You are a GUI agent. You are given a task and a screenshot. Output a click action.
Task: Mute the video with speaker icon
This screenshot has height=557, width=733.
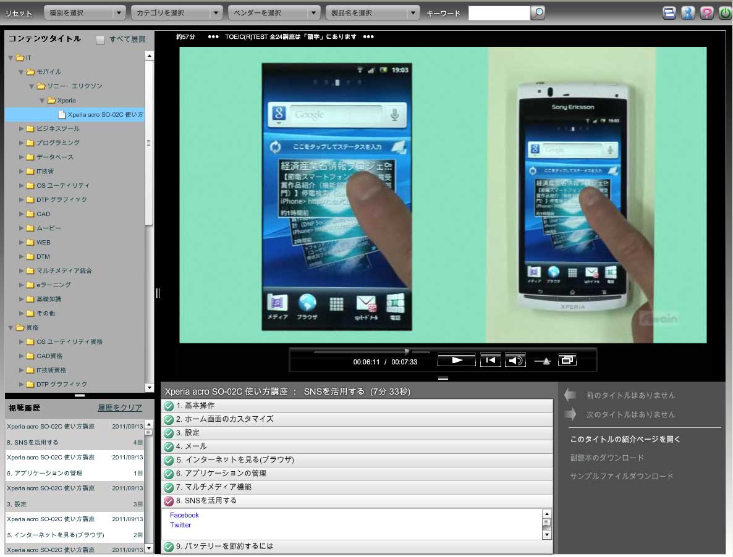[x=515, y=361]
